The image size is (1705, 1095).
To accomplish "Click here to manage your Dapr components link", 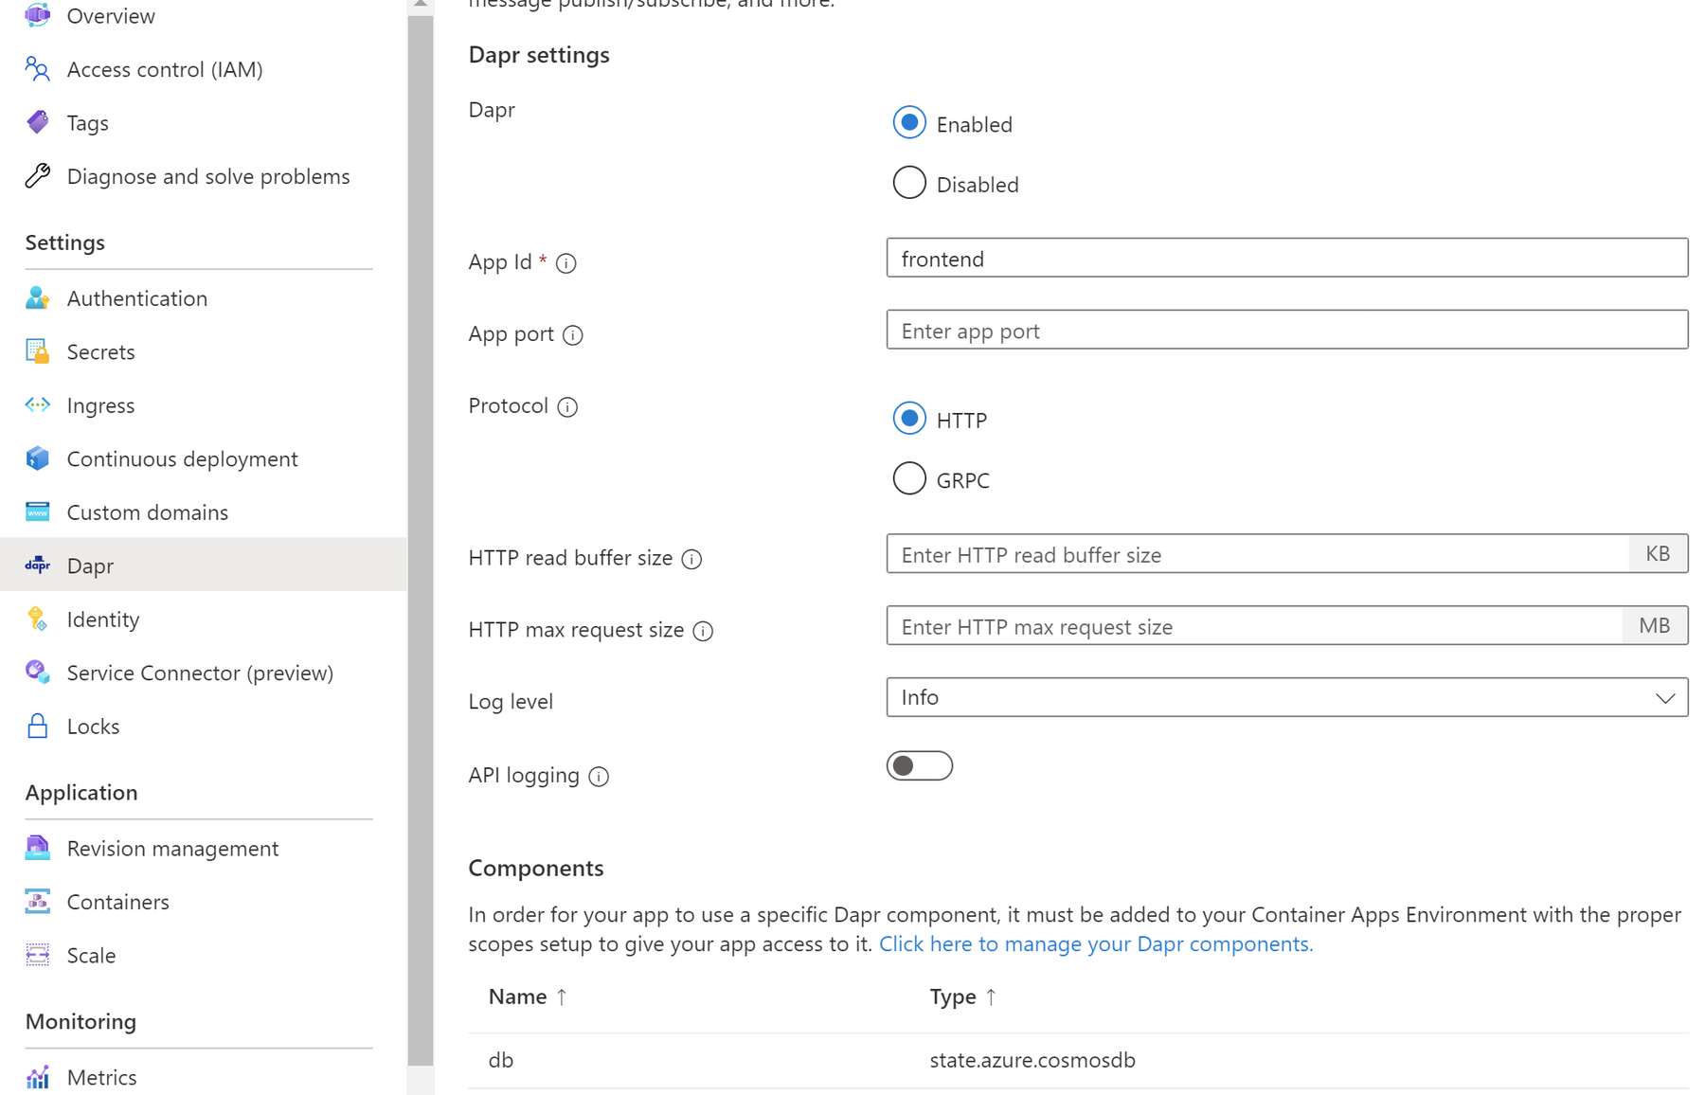I will [x=1096, y=943].
